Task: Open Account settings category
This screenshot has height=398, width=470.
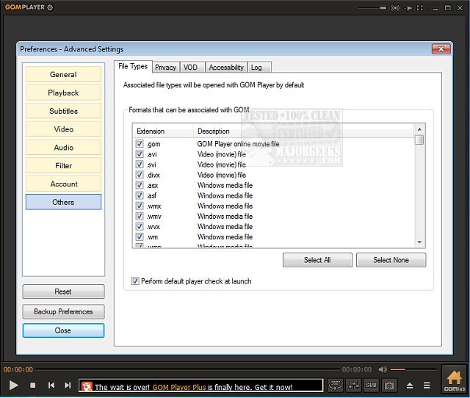Action: (64, 184)
